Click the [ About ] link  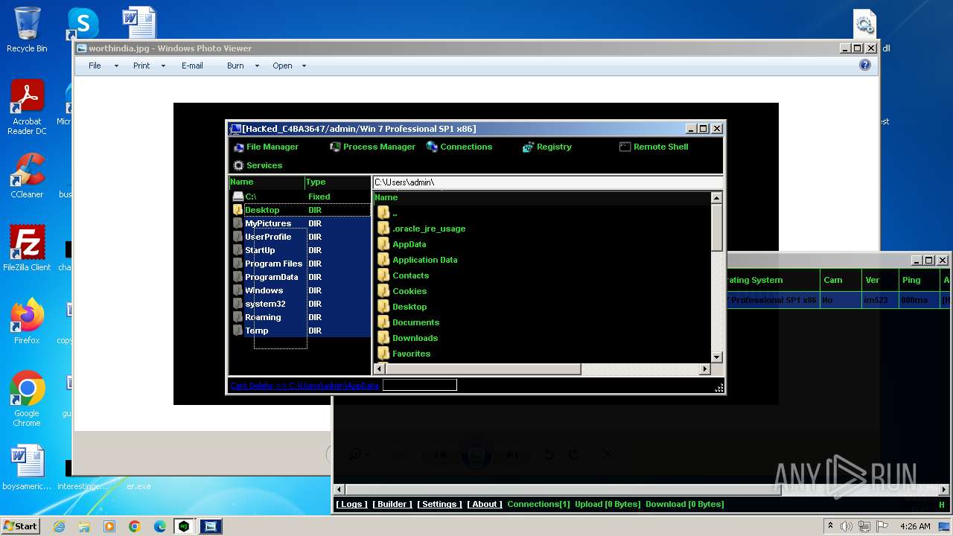click(485, 504)
